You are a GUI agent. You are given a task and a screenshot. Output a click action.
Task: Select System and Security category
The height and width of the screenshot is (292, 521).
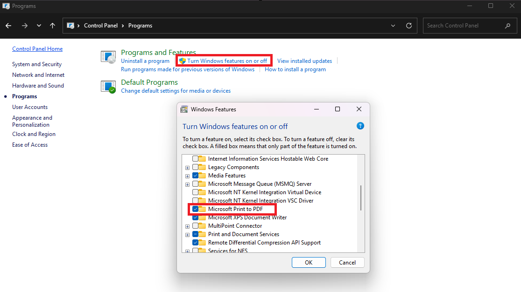pos(37,64)
